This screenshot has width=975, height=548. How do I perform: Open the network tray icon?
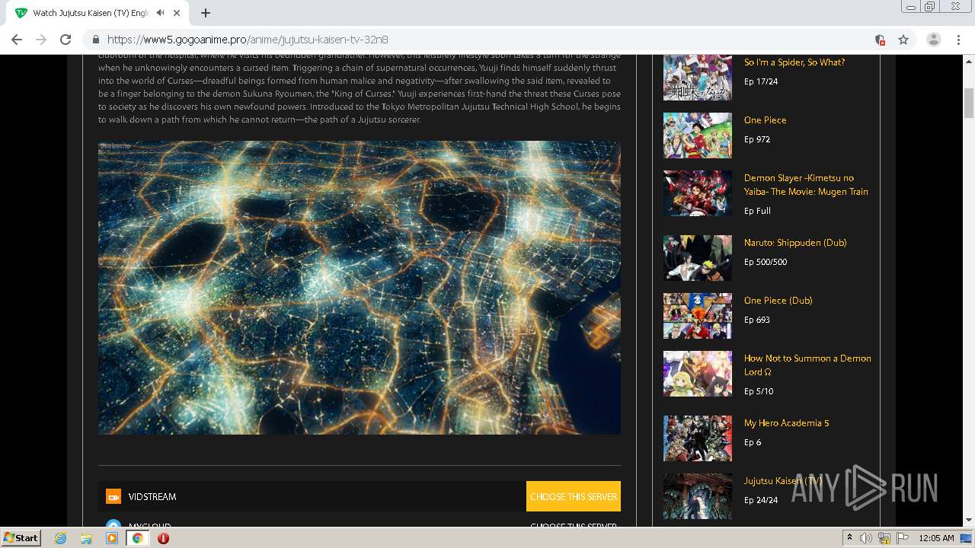point(884,538)
